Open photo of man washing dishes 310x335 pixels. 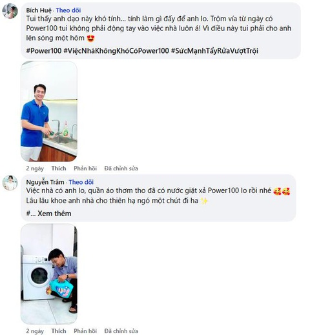(x=49, y=111)
